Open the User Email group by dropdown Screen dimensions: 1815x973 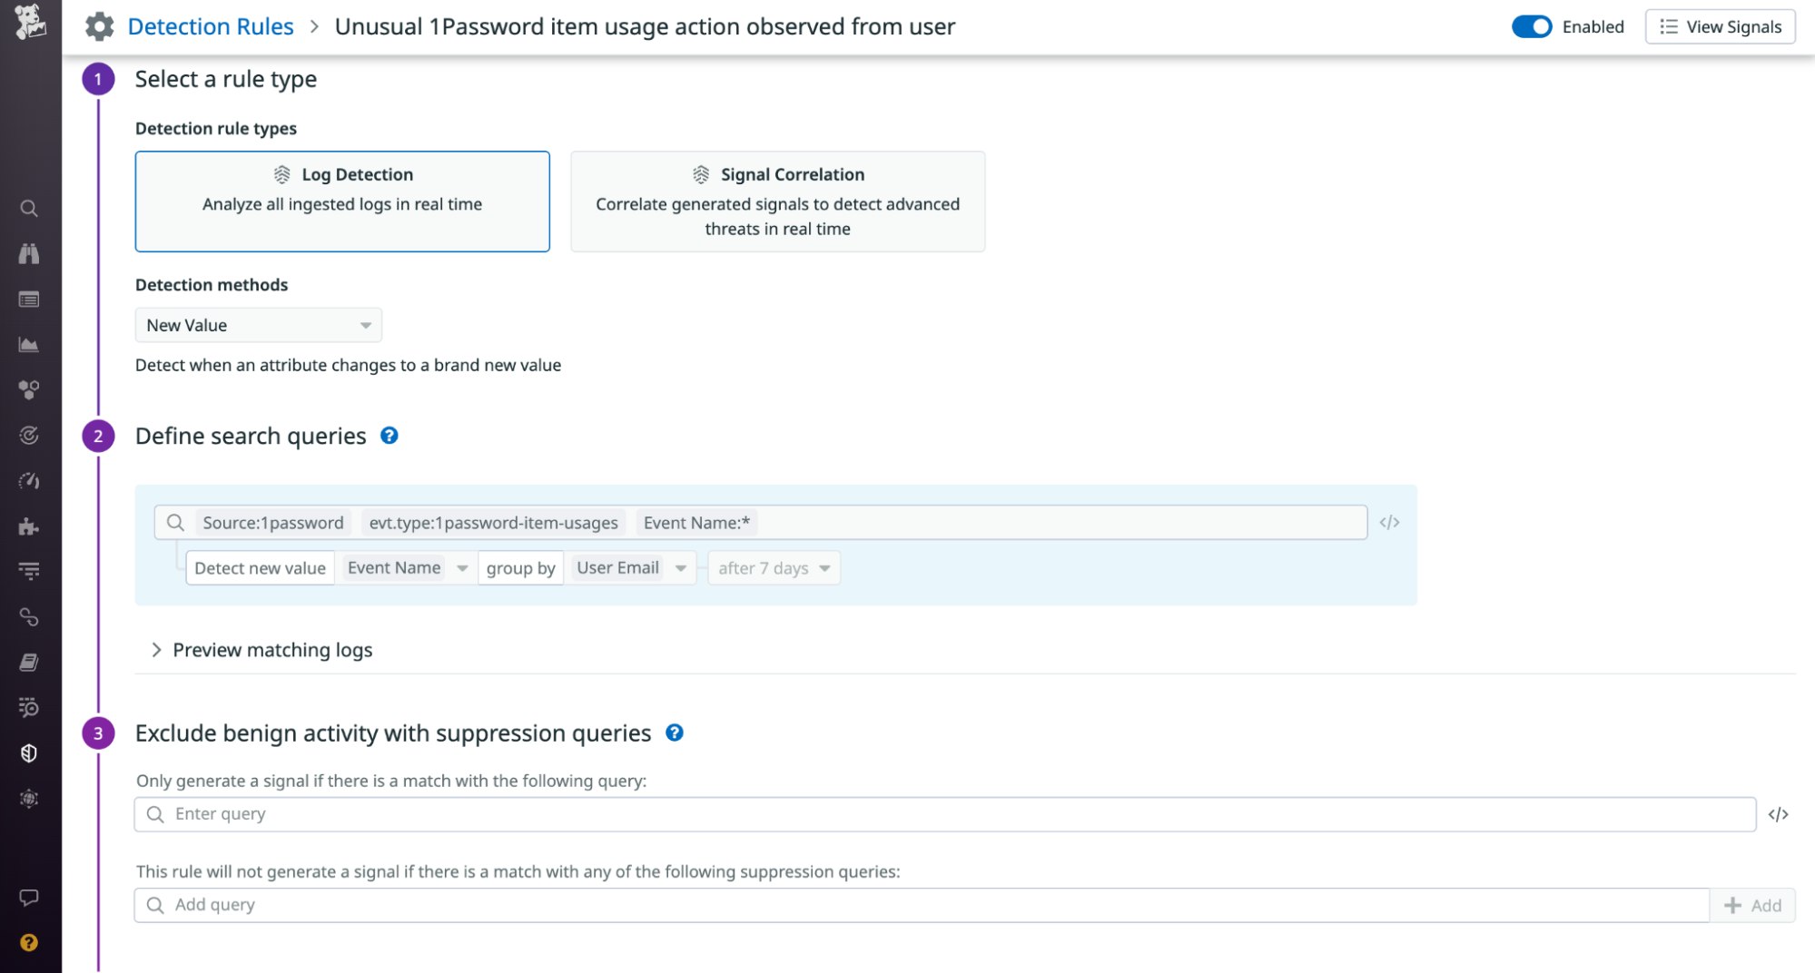point(630,568)
